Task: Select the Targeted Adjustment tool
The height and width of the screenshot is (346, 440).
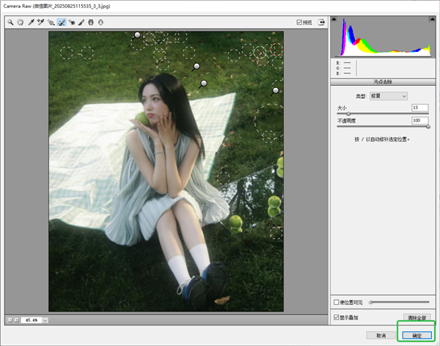Action: [x=51, y=23]
